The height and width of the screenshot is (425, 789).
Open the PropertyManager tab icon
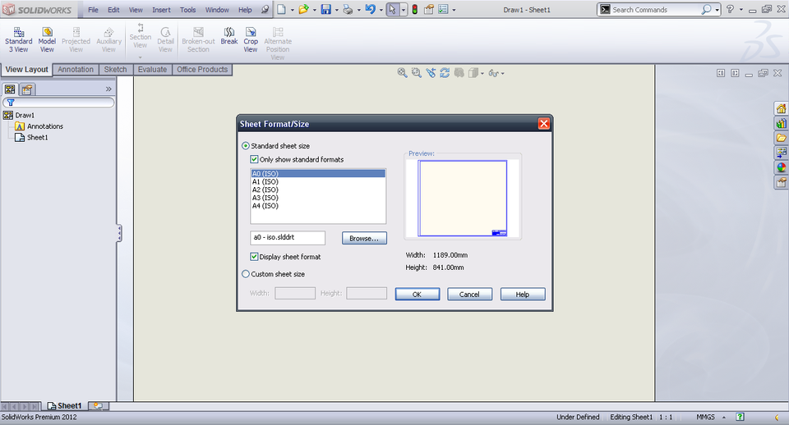pos(27,89)
